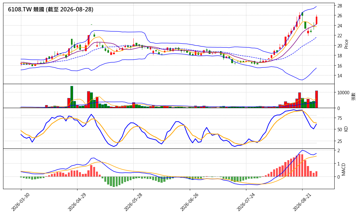359x215 pixels.
Task: Click the 14 price tick label
Action: [340, 76]
